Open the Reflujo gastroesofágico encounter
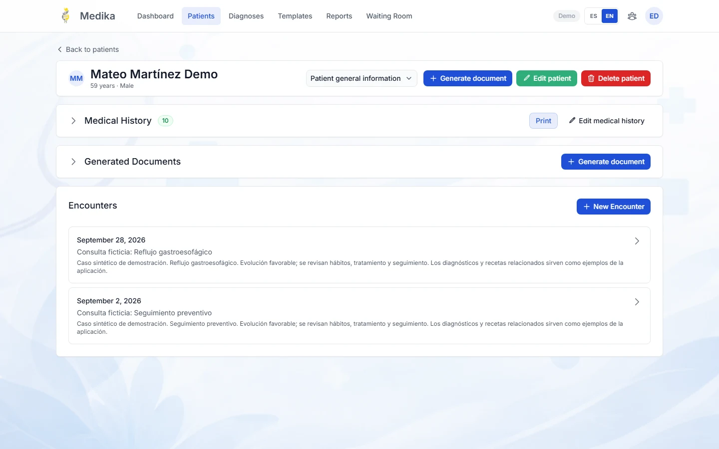 [359, 255]
